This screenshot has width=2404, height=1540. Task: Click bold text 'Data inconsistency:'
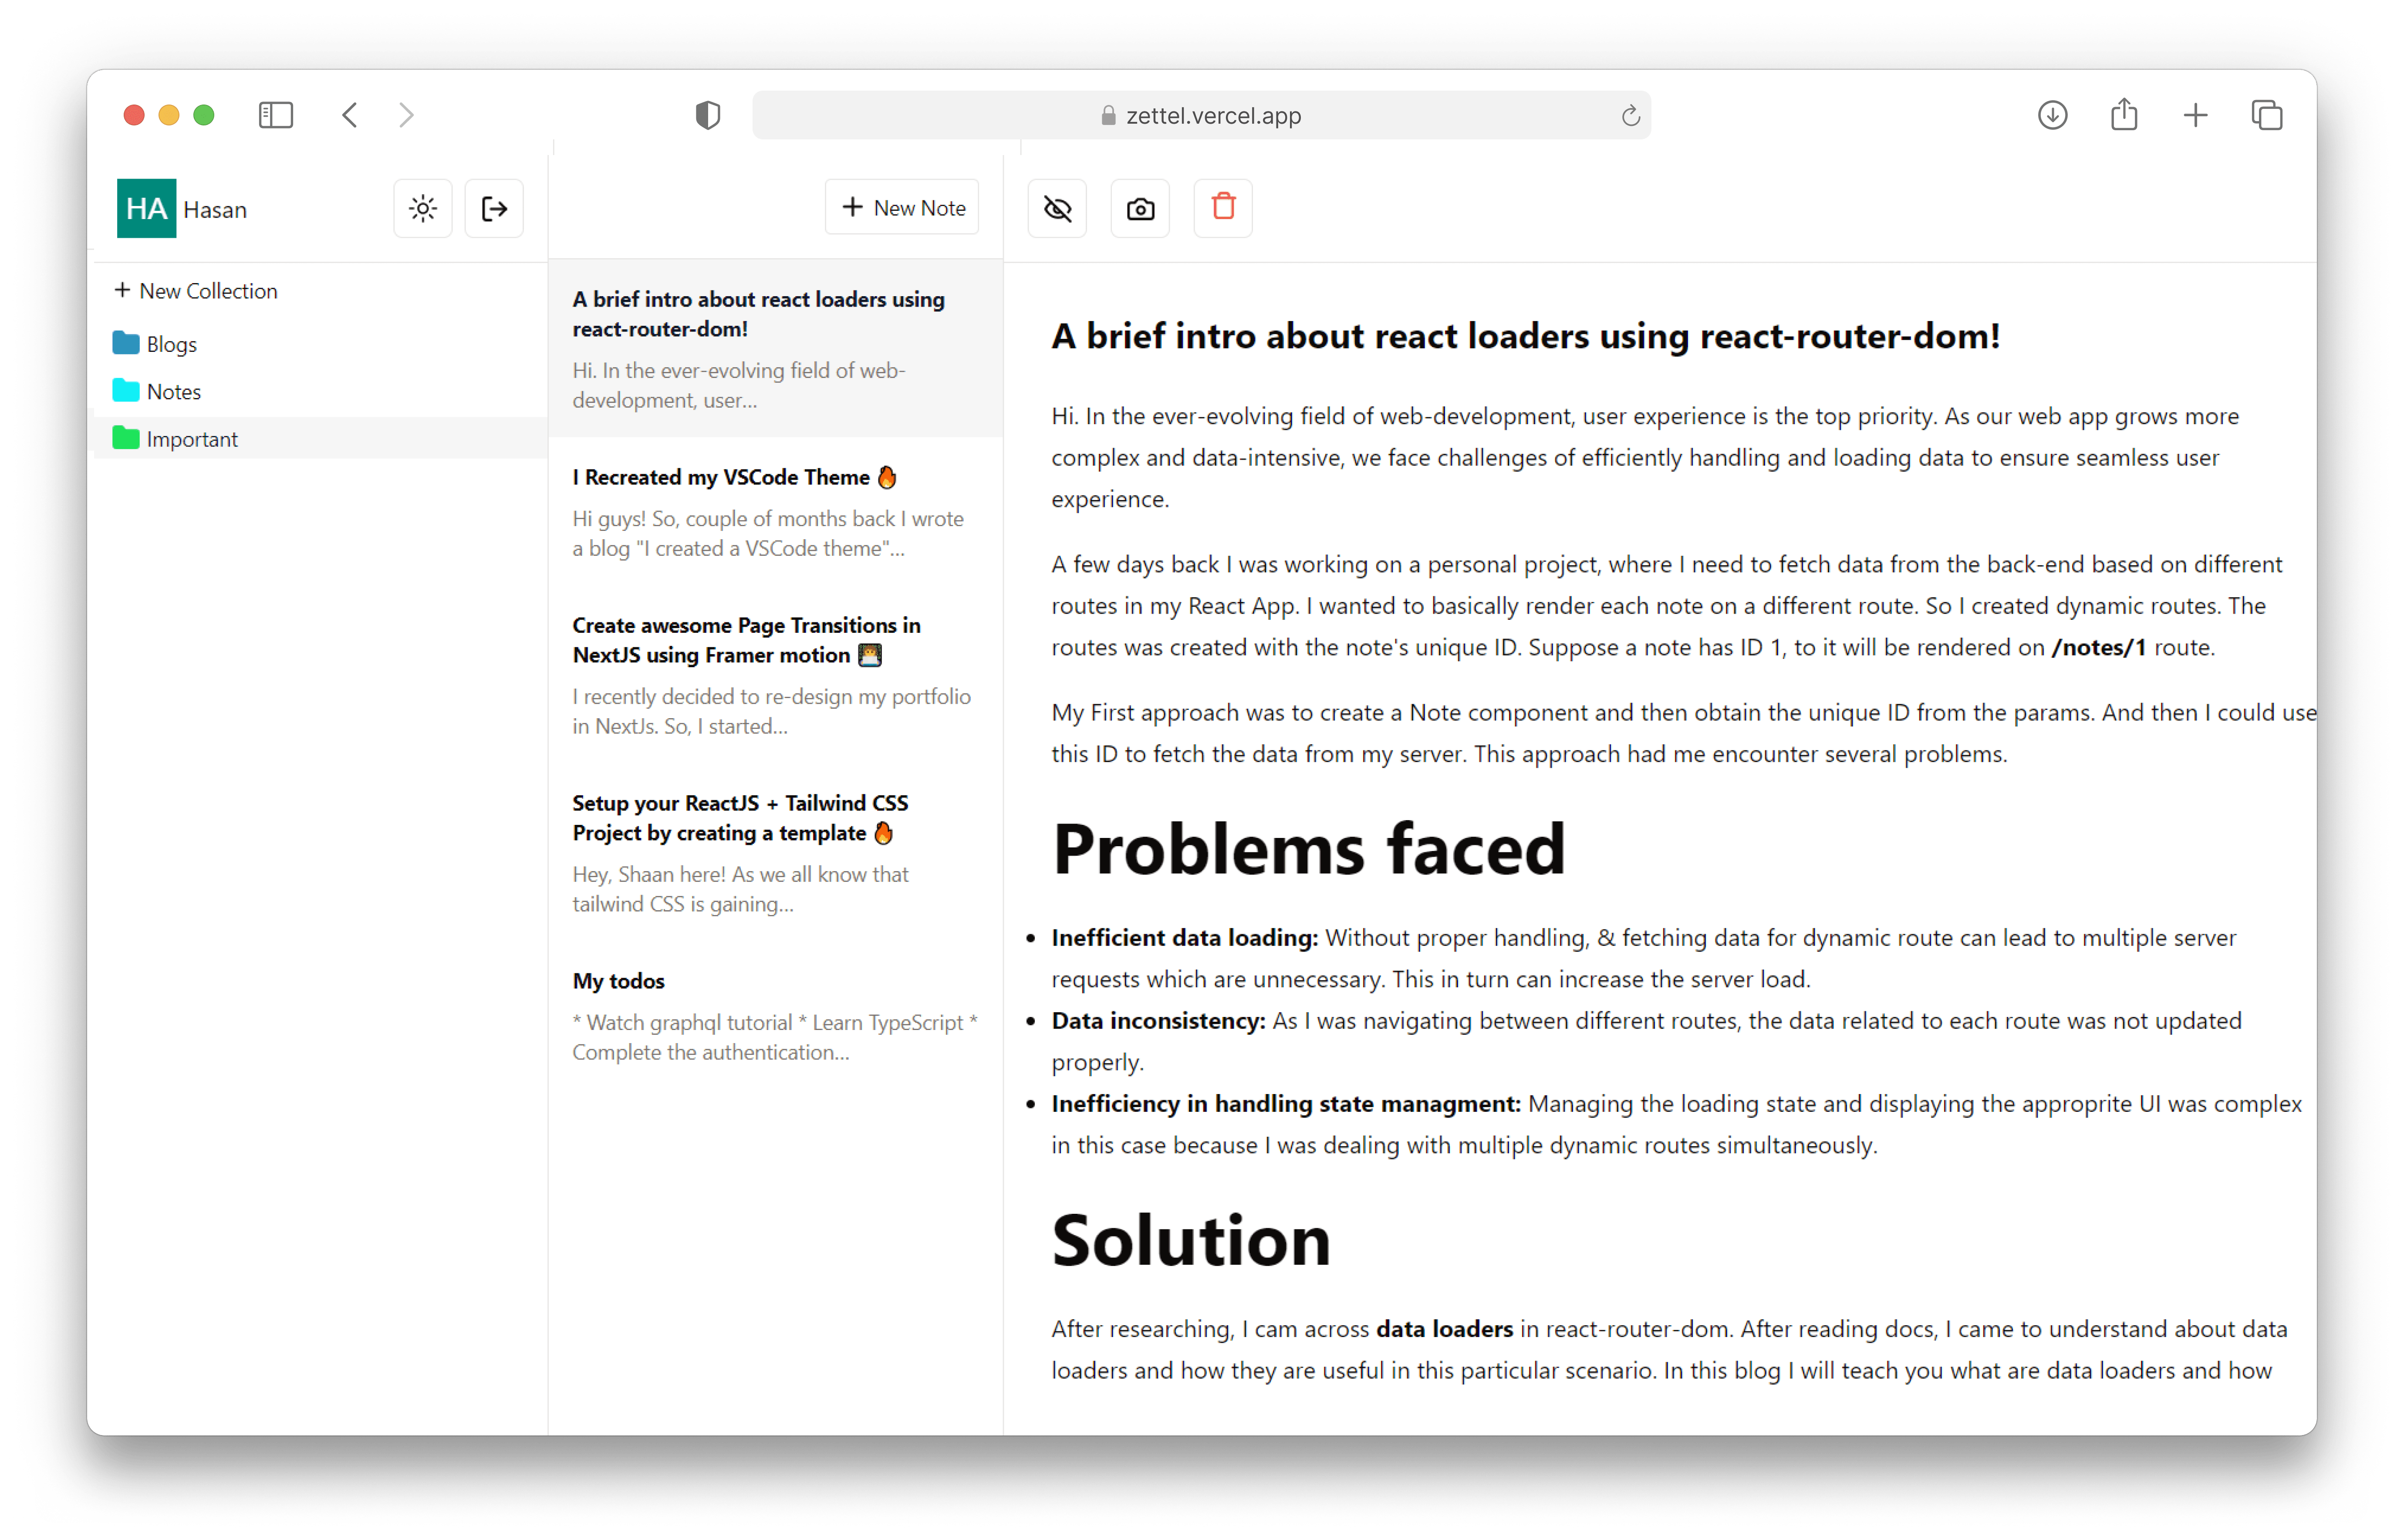[1158, 1020]
